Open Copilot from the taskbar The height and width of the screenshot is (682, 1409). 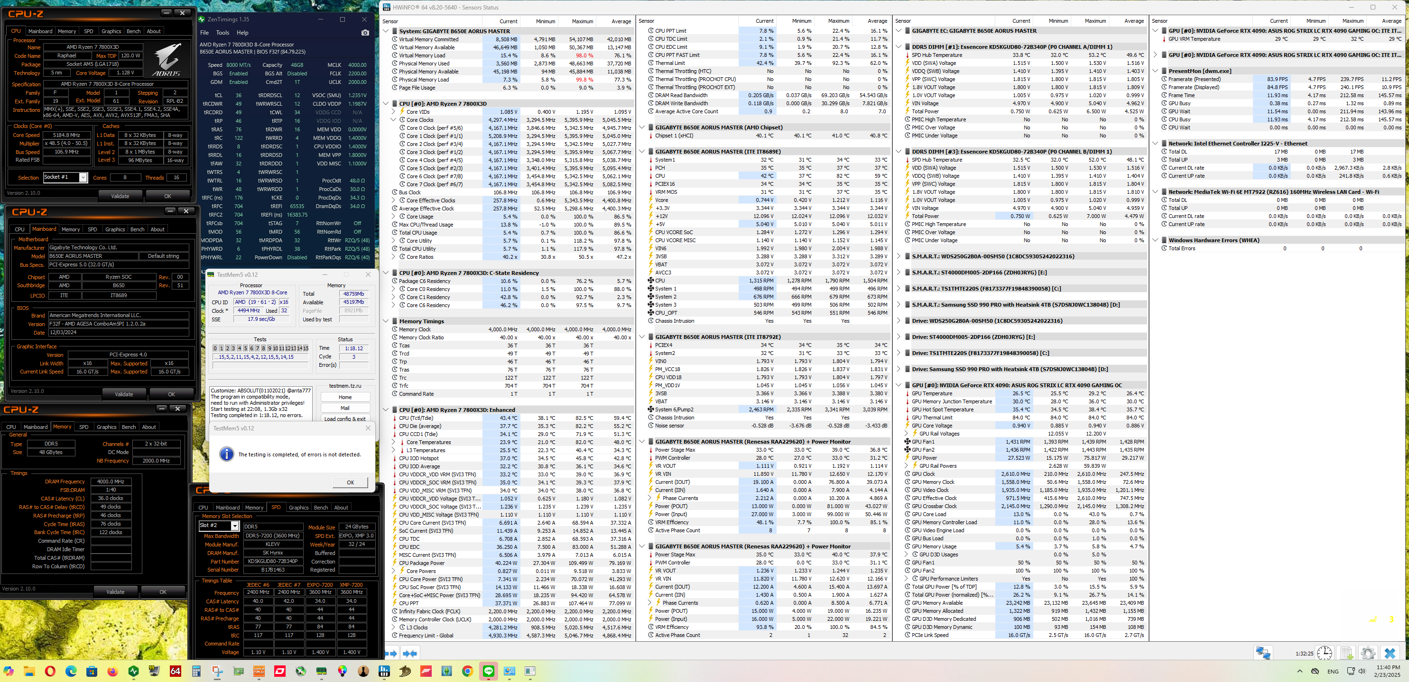click(x=9, y=671)
